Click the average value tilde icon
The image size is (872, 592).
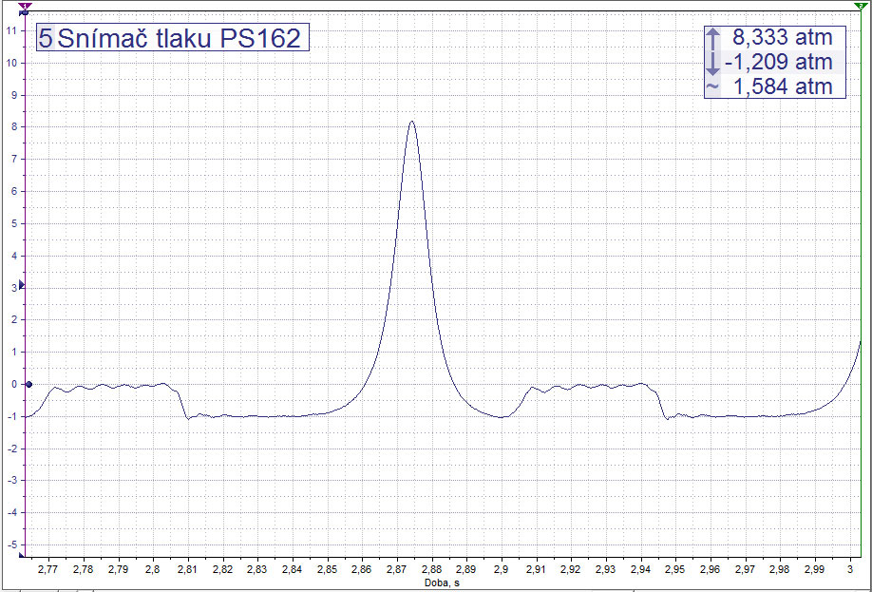pos(712,87)
